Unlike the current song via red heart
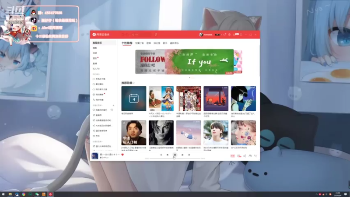 (122, 155)
